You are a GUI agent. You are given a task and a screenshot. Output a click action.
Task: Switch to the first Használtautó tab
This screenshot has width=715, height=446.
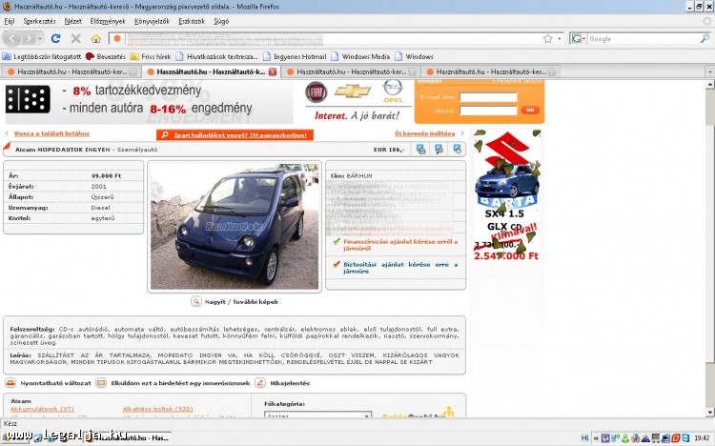click(x=67, y=71)
